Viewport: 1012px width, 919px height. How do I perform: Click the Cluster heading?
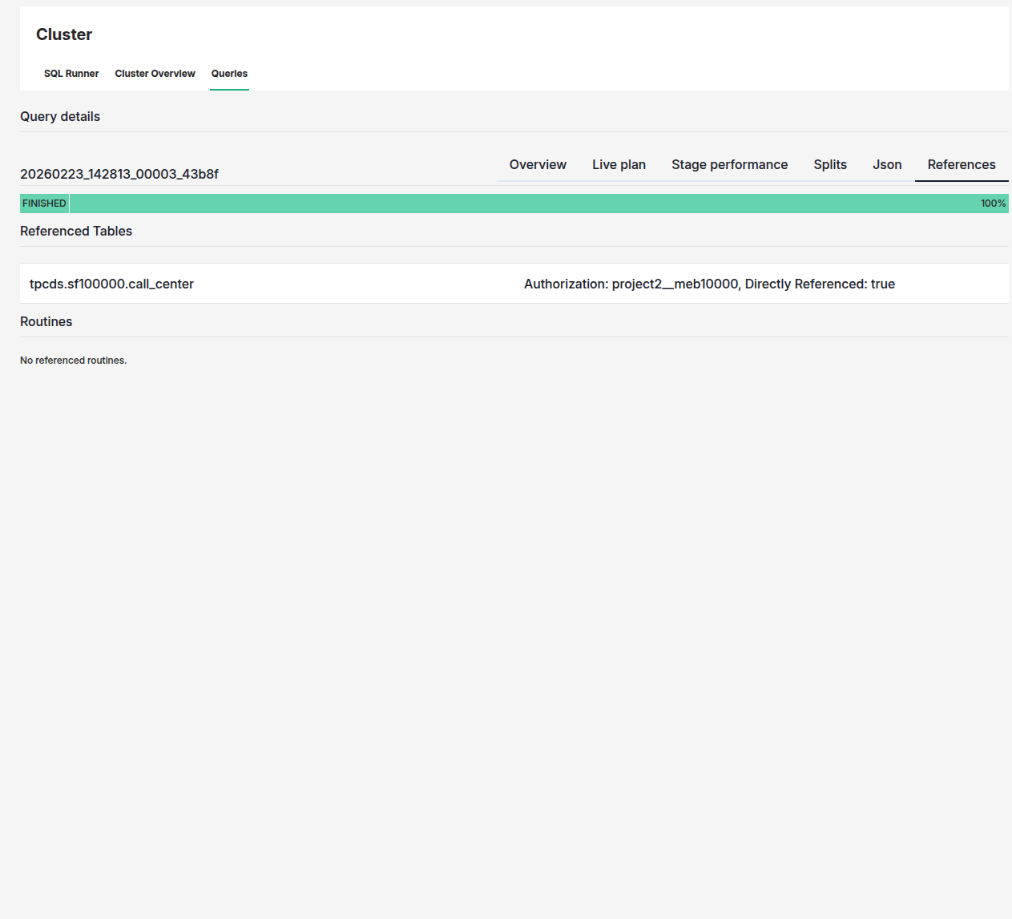(63, 34)
